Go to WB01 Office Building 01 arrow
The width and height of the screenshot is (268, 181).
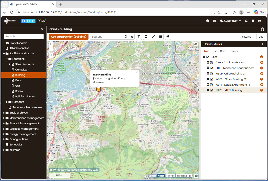point(261,74)
